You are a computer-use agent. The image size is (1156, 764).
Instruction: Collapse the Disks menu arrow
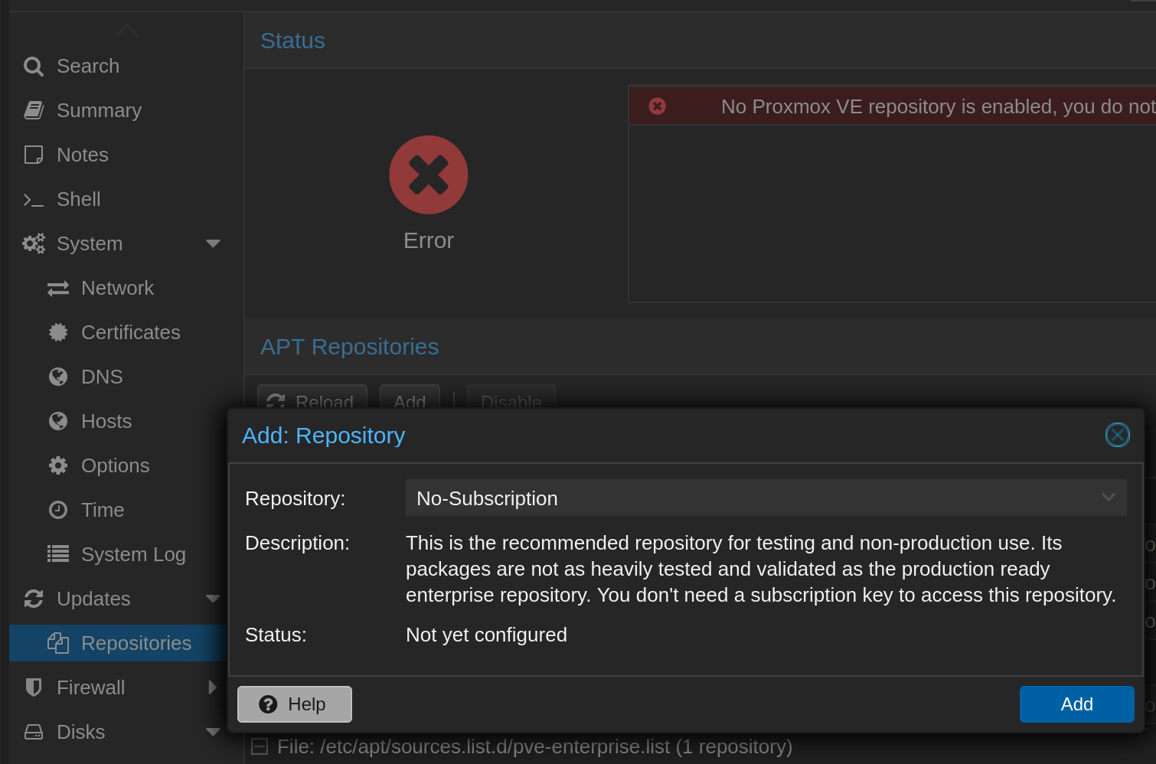coord(213,732)
